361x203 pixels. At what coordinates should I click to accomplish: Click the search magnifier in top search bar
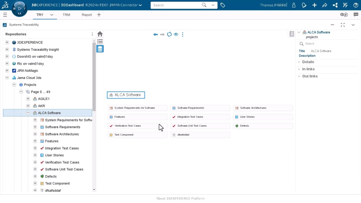click(x=204, y=5)
